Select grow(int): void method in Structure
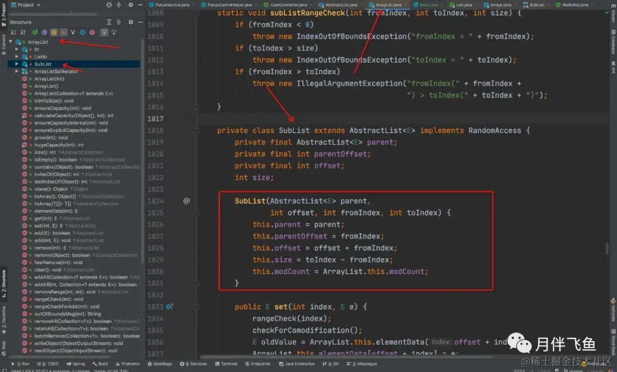This screenshot has height=372, width=617. tap(51, 137)
